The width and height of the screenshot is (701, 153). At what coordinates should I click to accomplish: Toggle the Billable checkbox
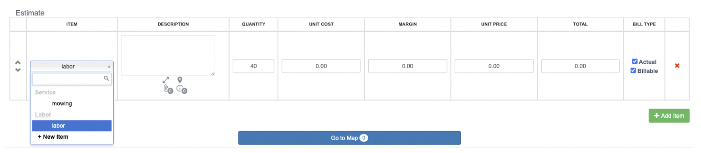[633, 70]
